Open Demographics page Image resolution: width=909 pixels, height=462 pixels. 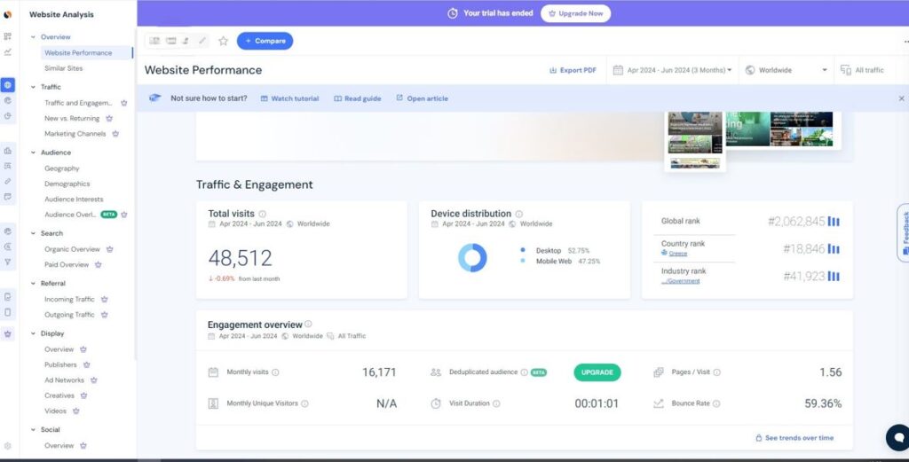tap(67, 184)
